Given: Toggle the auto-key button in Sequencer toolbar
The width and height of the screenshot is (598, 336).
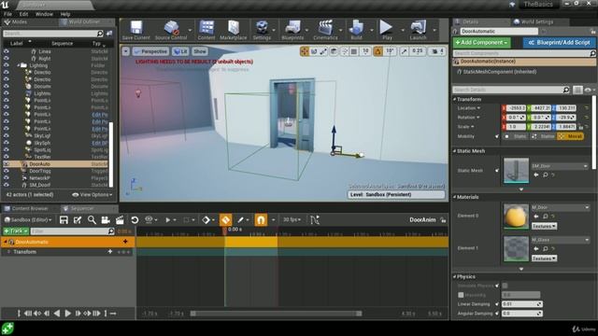Looking at the screenshot, I should (225, 220).
